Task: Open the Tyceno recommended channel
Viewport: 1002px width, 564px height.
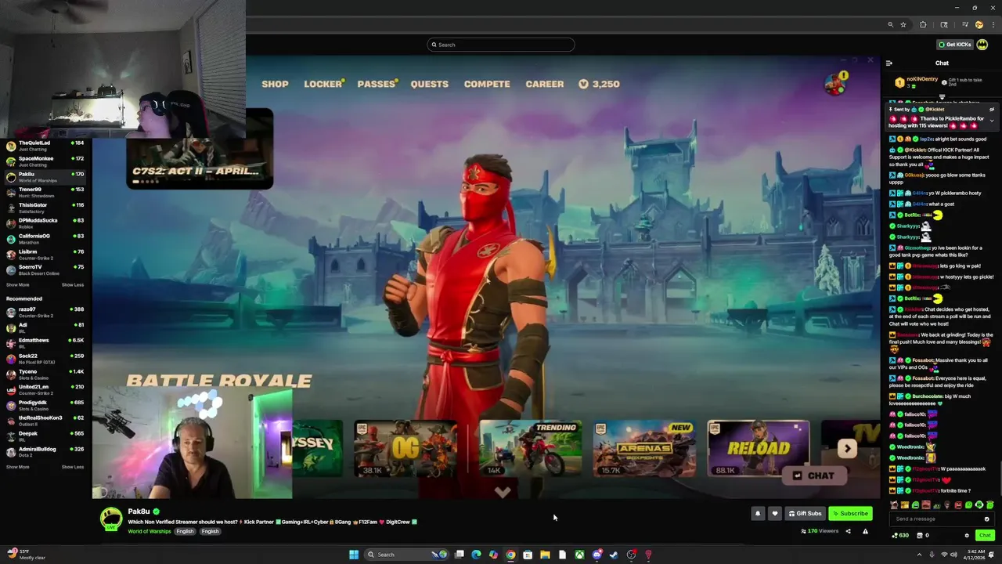Action: point(45,374)
